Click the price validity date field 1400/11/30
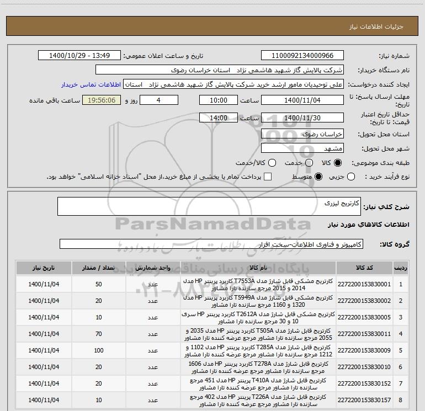Image resolution: width=425 pixels, height=411 pixels. click(302, 118)
